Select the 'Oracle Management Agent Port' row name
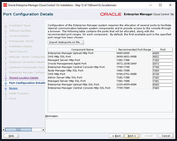The height and width of the screenshot is (141, 177). point(67,64)
